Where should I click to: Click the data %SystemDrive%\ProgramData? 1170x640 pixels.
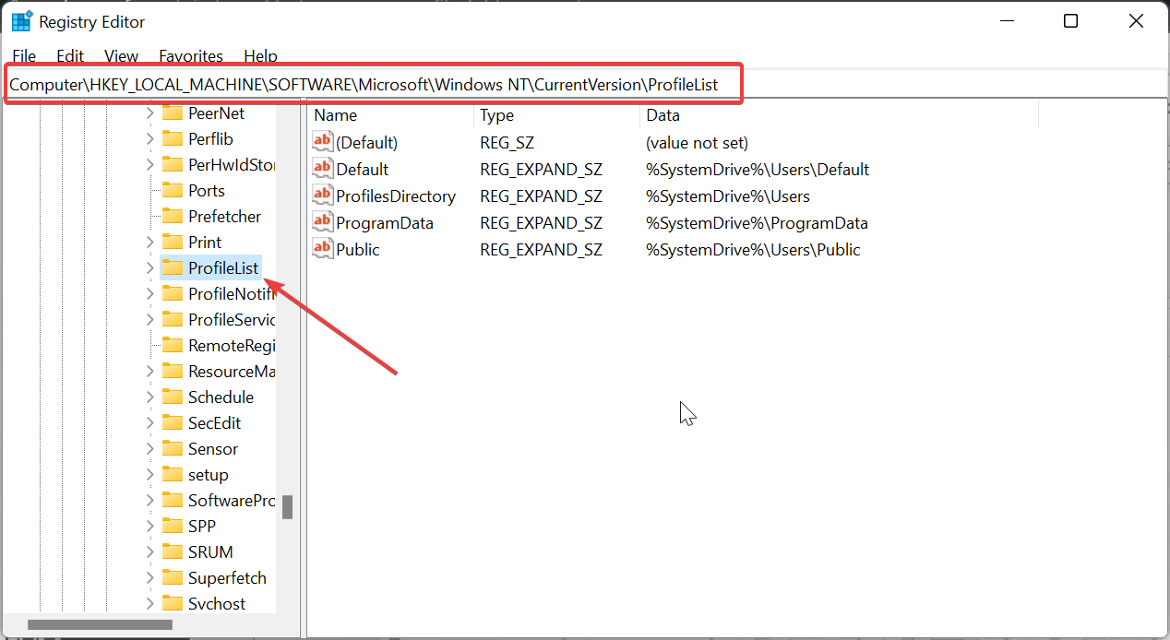pyautogui.click(x=757, y=223)
